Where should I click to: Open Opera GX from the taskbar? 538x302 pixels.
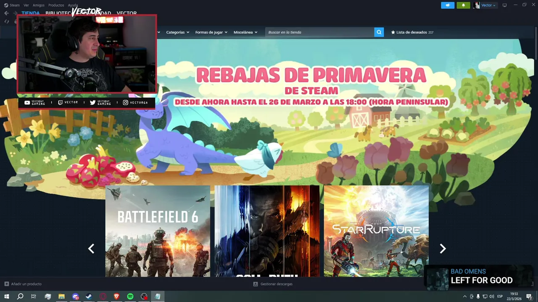pos(103,297)
